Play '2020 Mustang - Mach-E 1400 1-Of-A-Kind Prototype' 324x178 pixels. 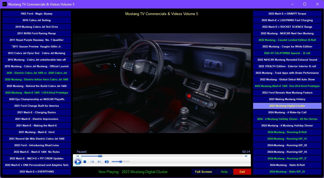(x=37, y=93)
